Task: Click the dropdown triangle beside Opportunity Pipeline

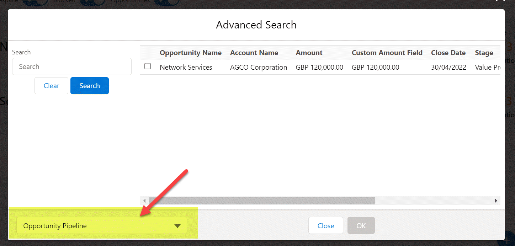Action: tap(178, 226)
